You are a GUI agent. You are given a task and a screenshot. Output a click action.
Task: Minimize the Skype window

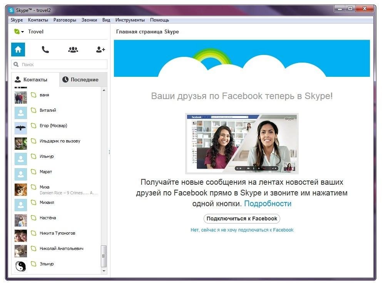pyautogui.click(x=340, y=9)
